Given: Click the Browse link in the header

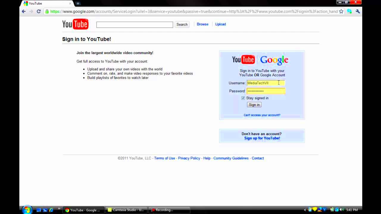Looking at the screenshot, I should click(202, 24).
